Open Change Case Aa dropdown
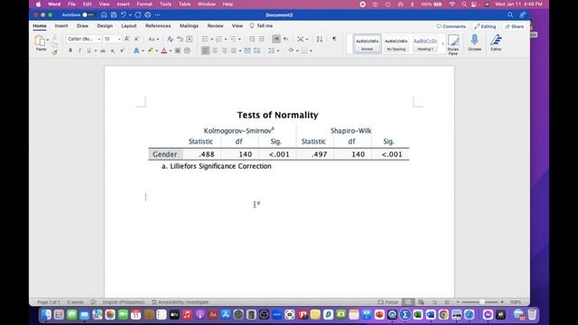 154,39
